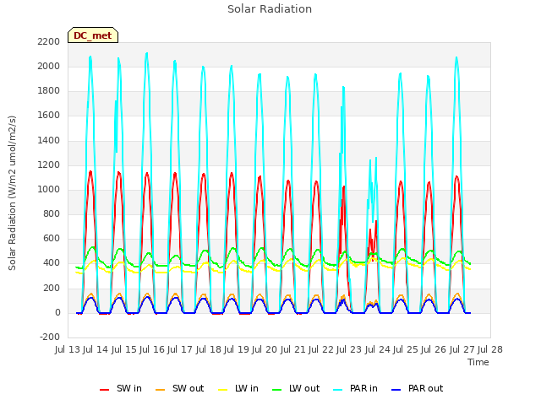Click the 600 y-axis tick label
541x405 pixels.
click(x=52, y=239)
